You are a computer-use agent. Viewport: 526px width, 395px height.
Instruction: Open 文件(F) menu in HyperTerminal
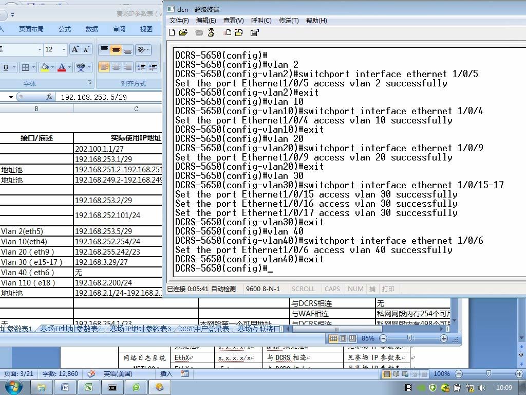[179, 21]
